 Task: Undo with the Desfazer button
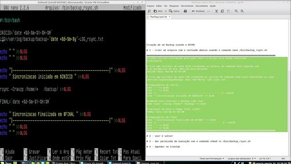(198, 11)
